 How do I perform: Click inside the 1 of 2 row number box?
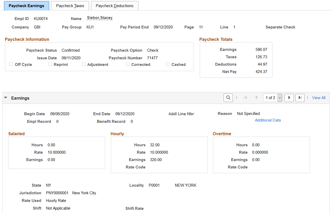coord(270,98)
